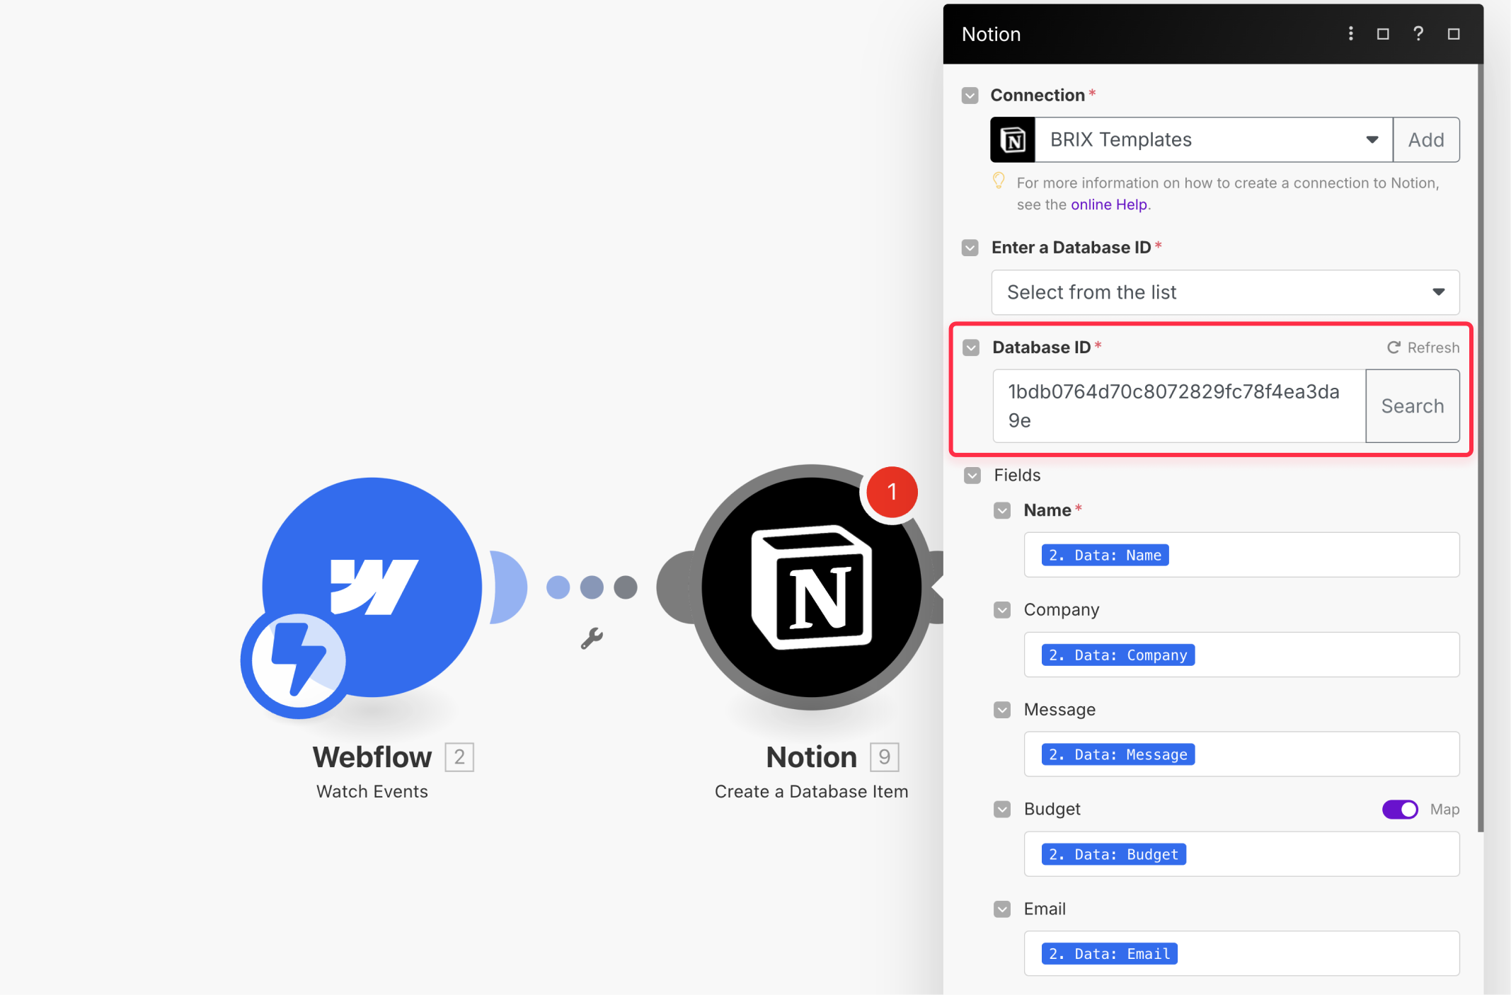Open the Select from the list dropdown
This screenshot has width=1511, height=995.
(x=1225, y=292)
